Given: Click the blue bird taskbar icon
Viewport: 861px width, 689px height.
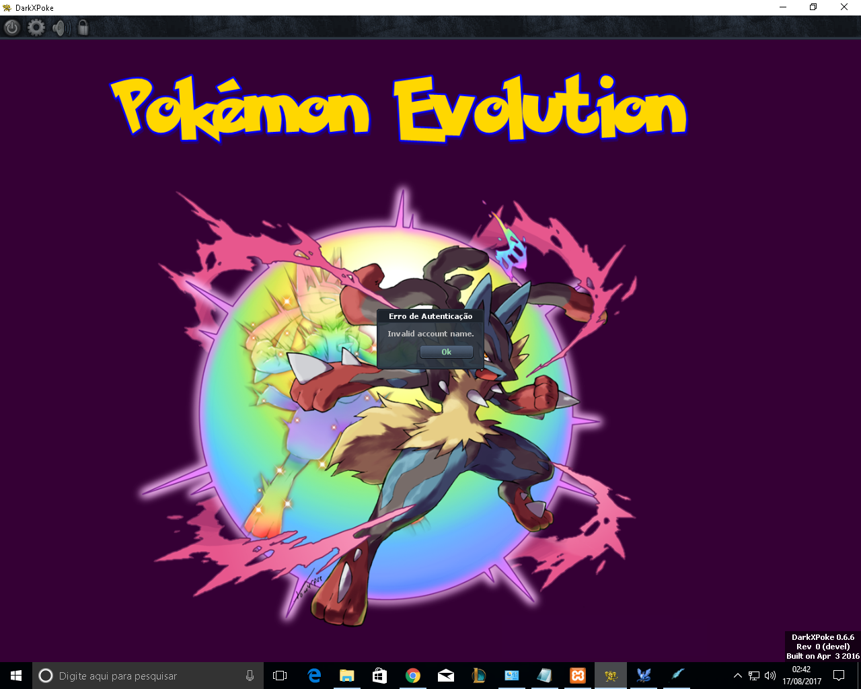Looking at the screenshot, I should point(644,676).
